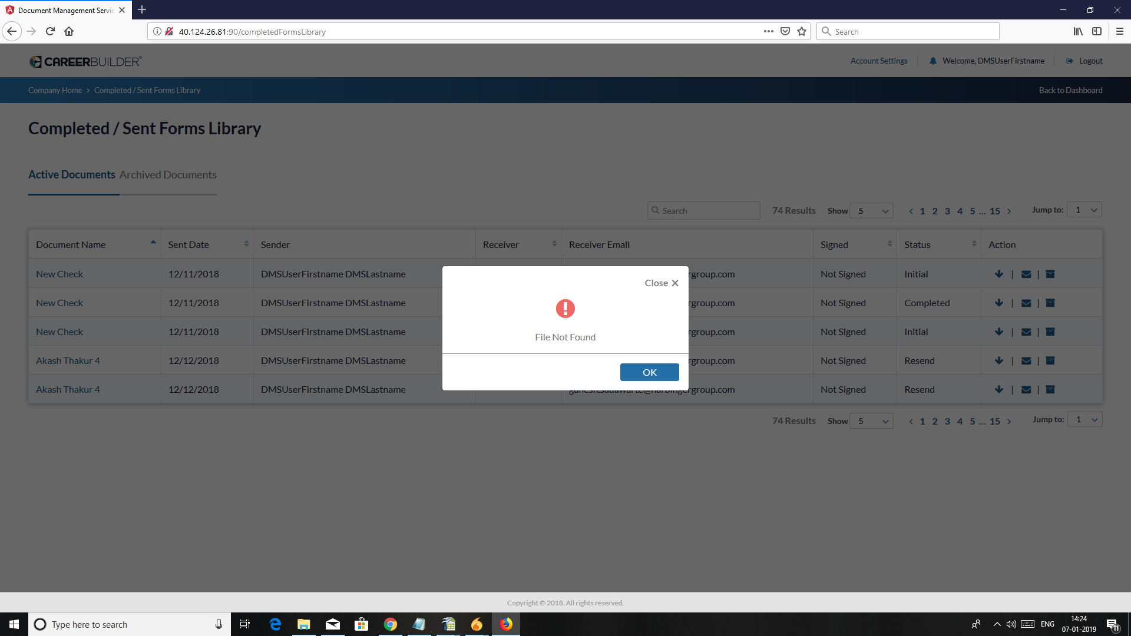
Task: Open Firefox hamburger menu
Action: [x=1119, y=31]
